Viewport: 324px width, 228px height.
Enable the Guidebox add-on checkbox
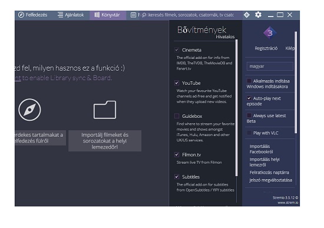click(177, 116)
